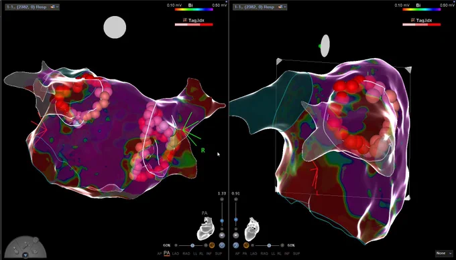The image size is (456, 260).
Task: Click left pane transparency increase button
Action: 206,245
